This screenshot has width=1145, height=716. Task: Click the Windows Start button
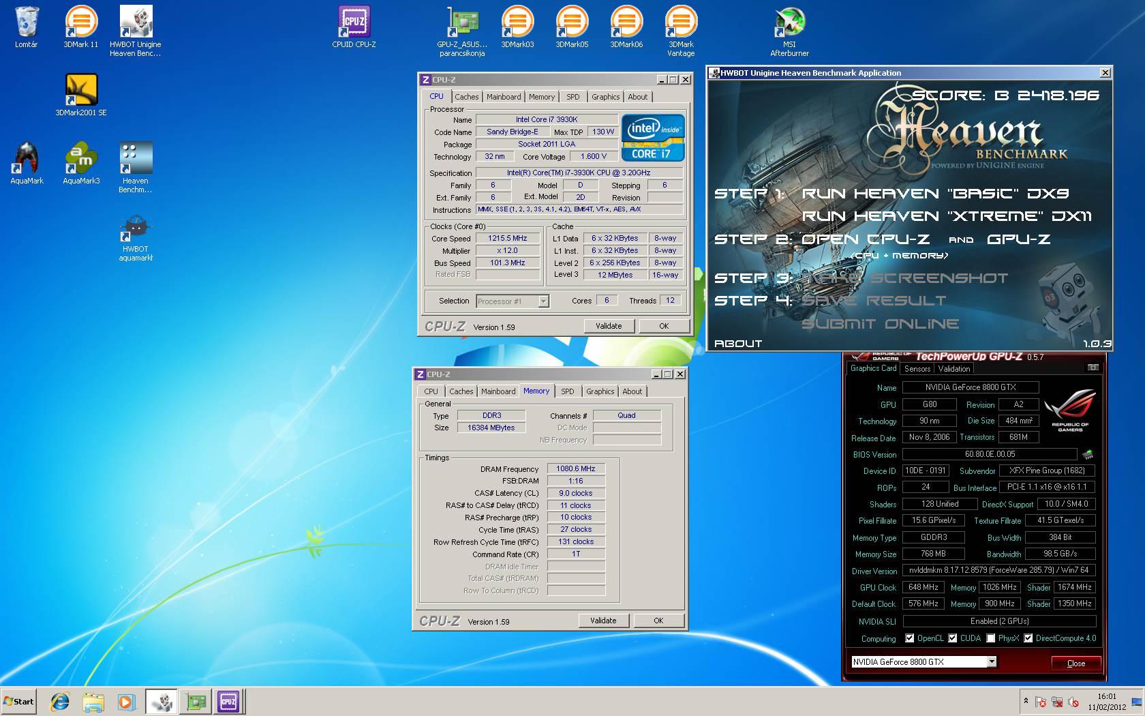[x=19, y=701]
